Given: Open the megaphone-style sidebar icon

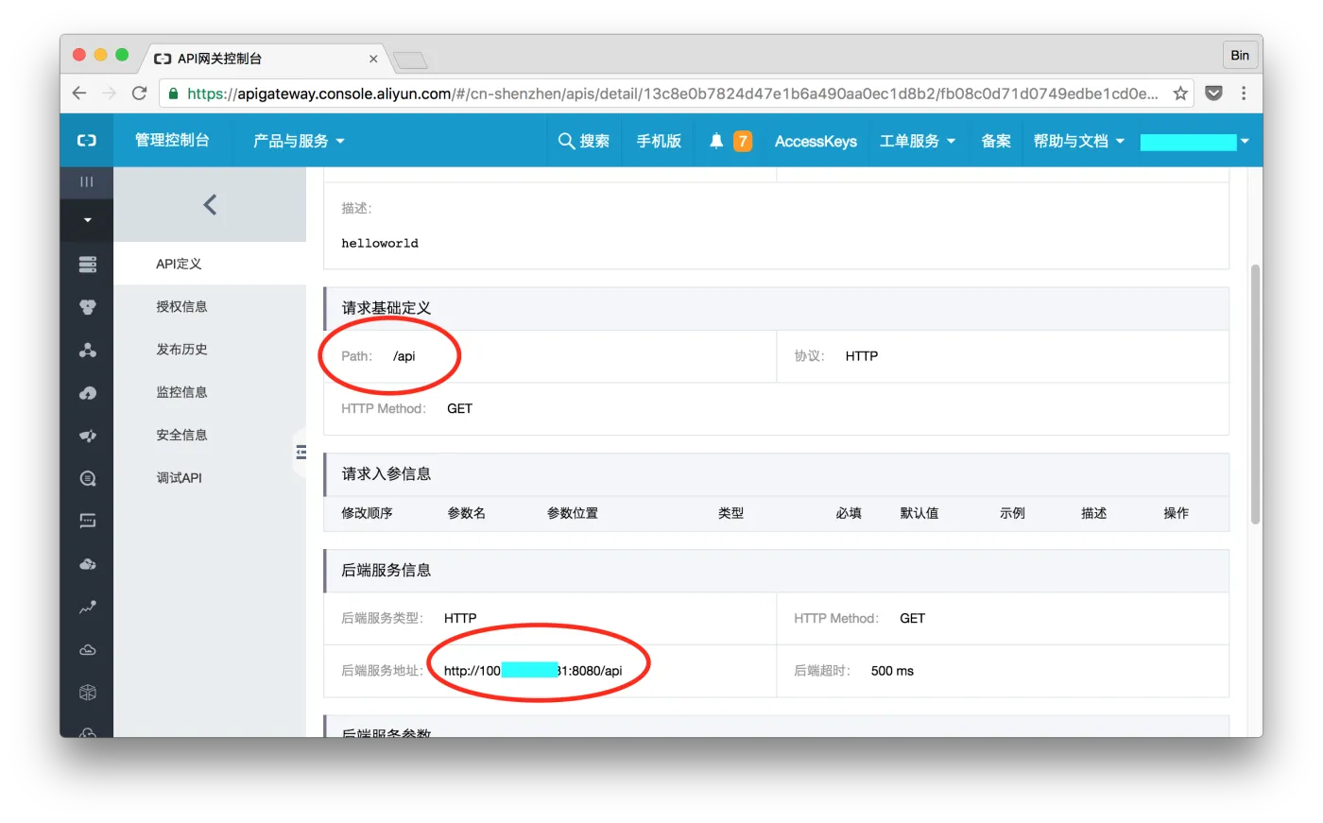Looking at the screenshot, I should (x=87, y=436).
